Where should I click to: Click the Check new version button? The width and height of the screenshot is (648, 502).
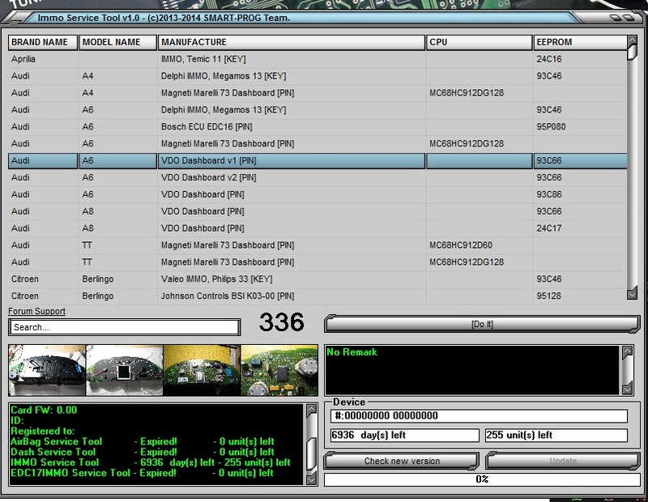tap(402, 461)
